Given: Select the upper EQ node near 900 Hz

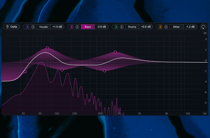Looking at the screenshot, I should [115, 52].
